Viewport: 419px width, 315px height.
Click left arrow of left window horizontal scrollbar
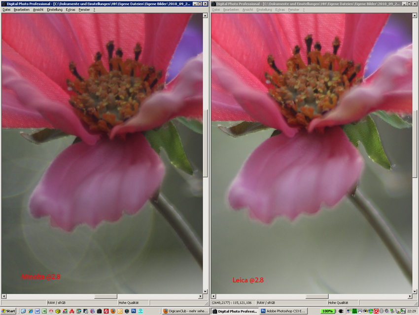(4, 296)
